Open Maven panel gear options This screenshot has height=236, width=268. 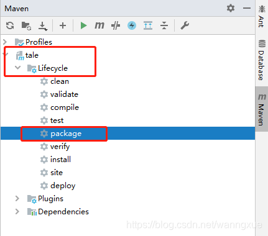[x=231, y=8]
